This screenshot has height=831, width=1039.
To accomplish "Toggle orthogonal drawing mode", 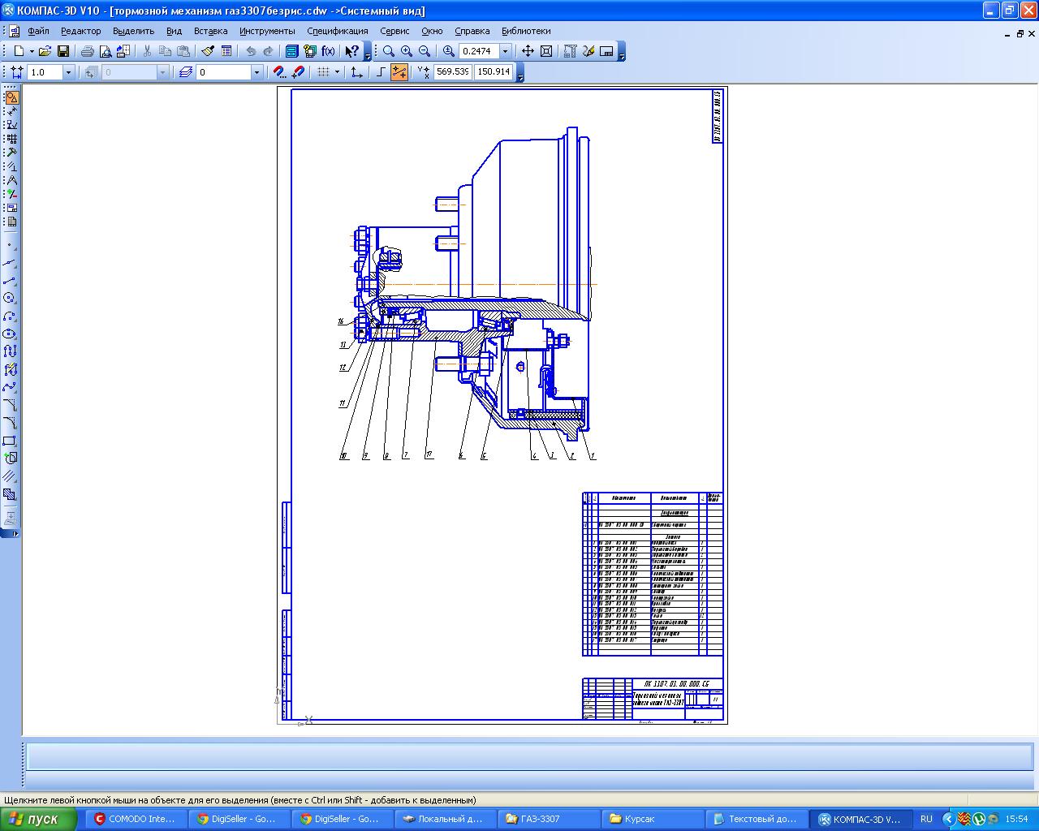I will pos(381,72).
